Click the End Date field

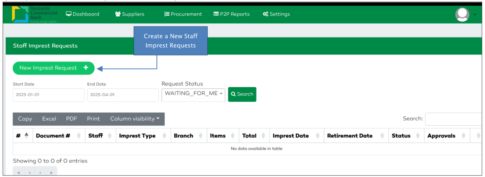123,95
